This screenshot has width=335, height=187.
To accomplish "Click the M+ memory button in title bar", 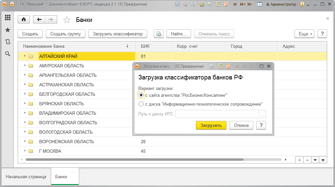I will (x=242, y=4).
